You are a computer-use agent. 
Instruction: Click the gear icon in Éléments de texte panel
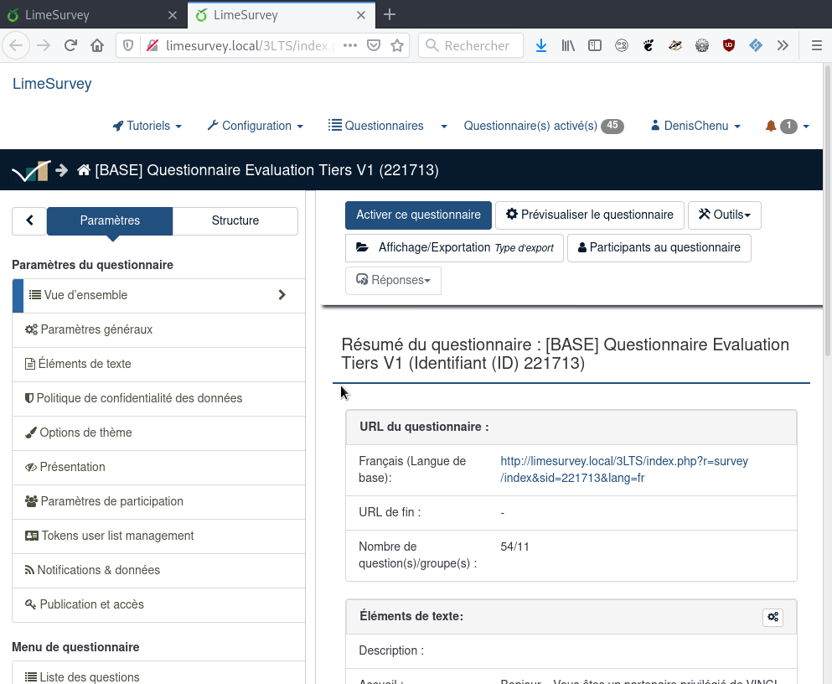click(x=773, y=617)
